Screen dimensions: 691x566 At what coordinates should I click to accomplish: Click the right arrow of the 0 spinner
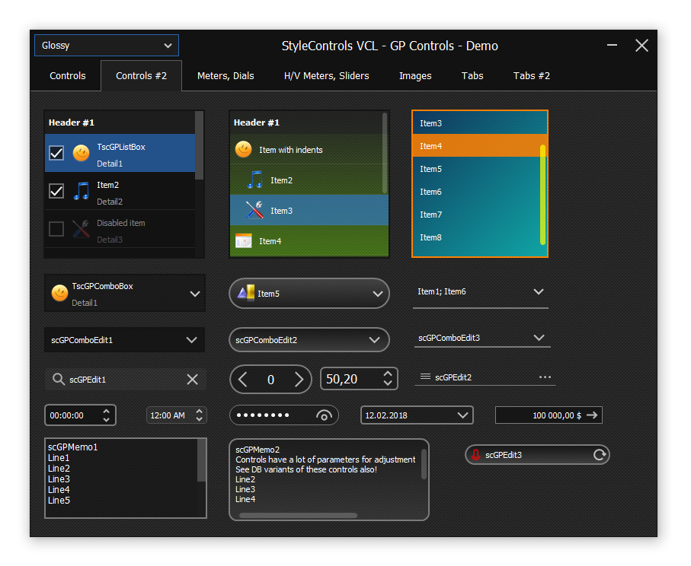pos(299,380)
